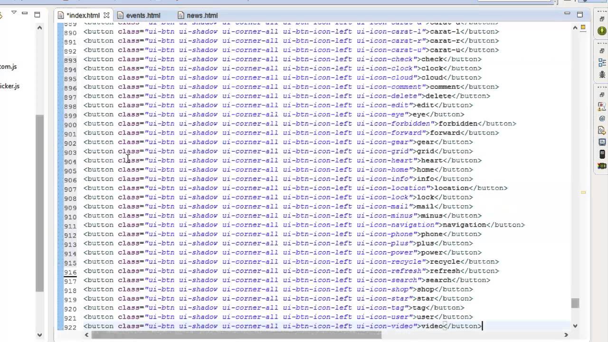
Task: Click the scroll-up arrow of the editor scrollbar
Action: tap(575, 27)
